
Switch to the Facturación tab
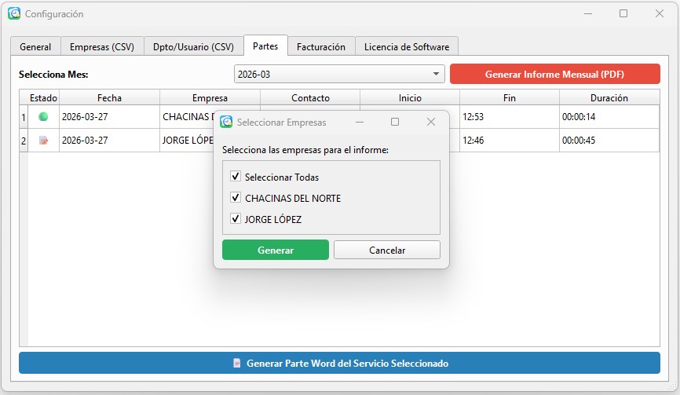pyautogui.click(x=320, y=47)
